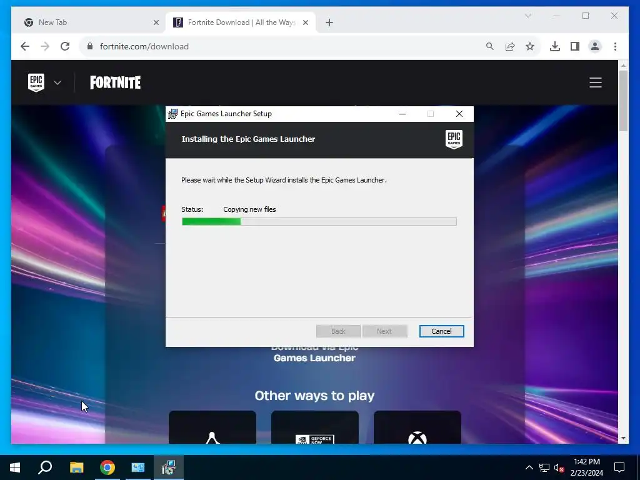Screen dimensions: 640x480
Task: Click the Setup window title bar installer icon
Action: point(172,114)
